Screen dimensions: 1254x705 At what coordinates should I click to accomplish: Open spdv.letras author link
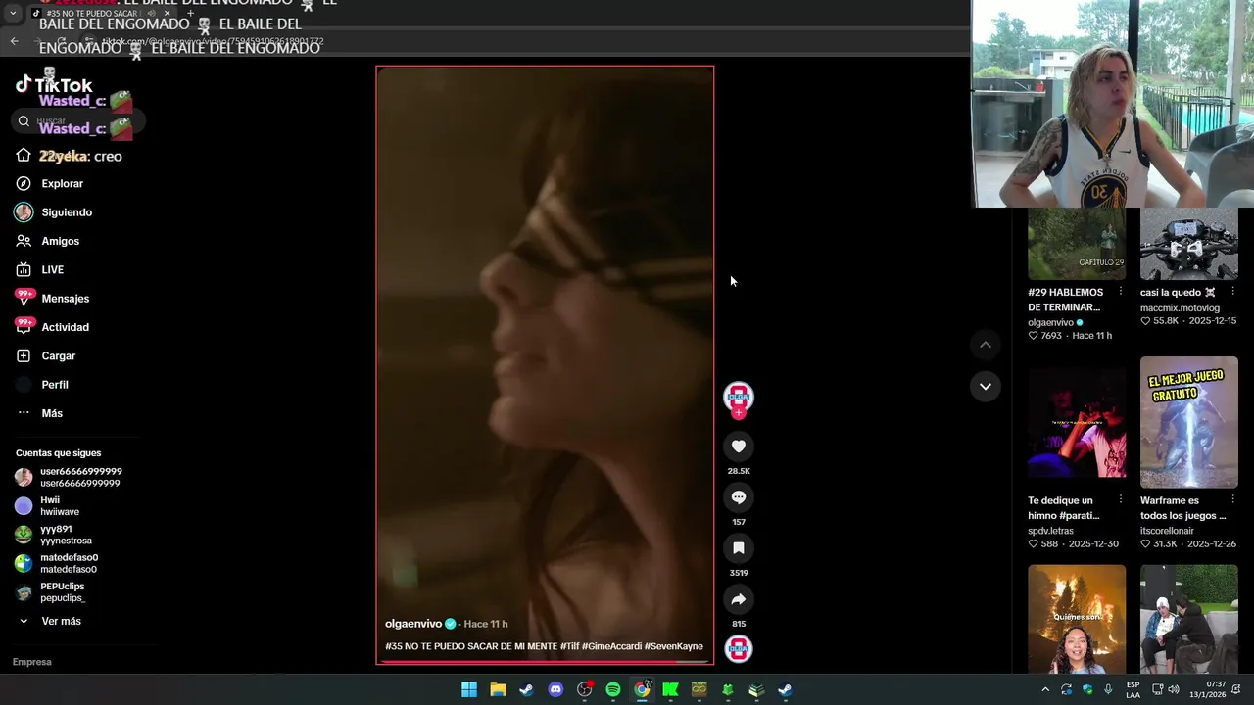(x=1050, y=531)
